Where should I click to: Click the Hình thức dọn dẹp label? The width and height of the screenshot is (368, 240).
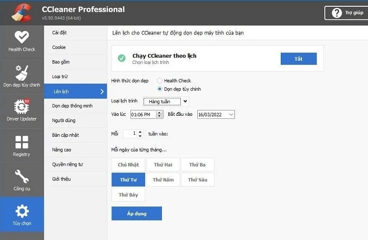pos(130,81)
